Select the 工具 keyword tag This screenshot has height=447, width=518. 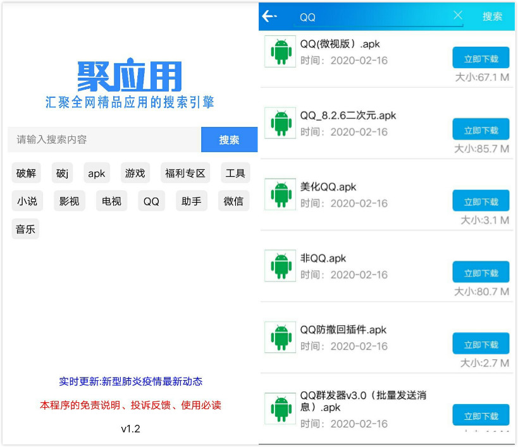[x=235, y=173]
